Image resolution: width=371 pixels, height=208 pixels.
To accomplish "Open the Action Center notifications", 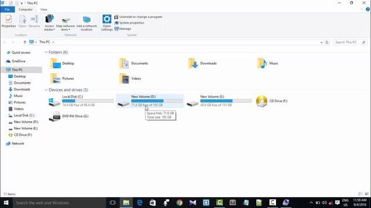I will click(x=337, y=203).
